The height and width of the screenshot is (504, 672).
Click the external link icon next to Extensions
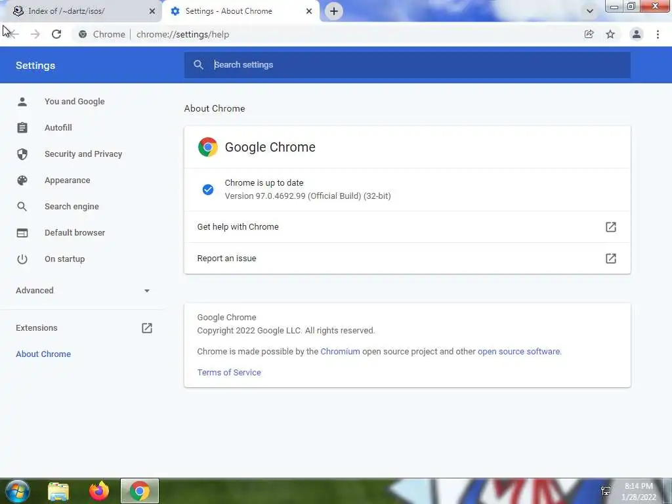(x=147, y=328)
